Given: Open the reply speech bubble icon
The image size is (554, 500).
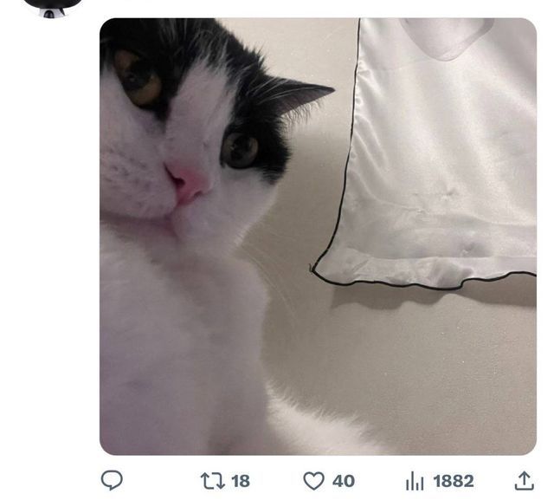Looking at the screenshot, I should pos(112,480).
